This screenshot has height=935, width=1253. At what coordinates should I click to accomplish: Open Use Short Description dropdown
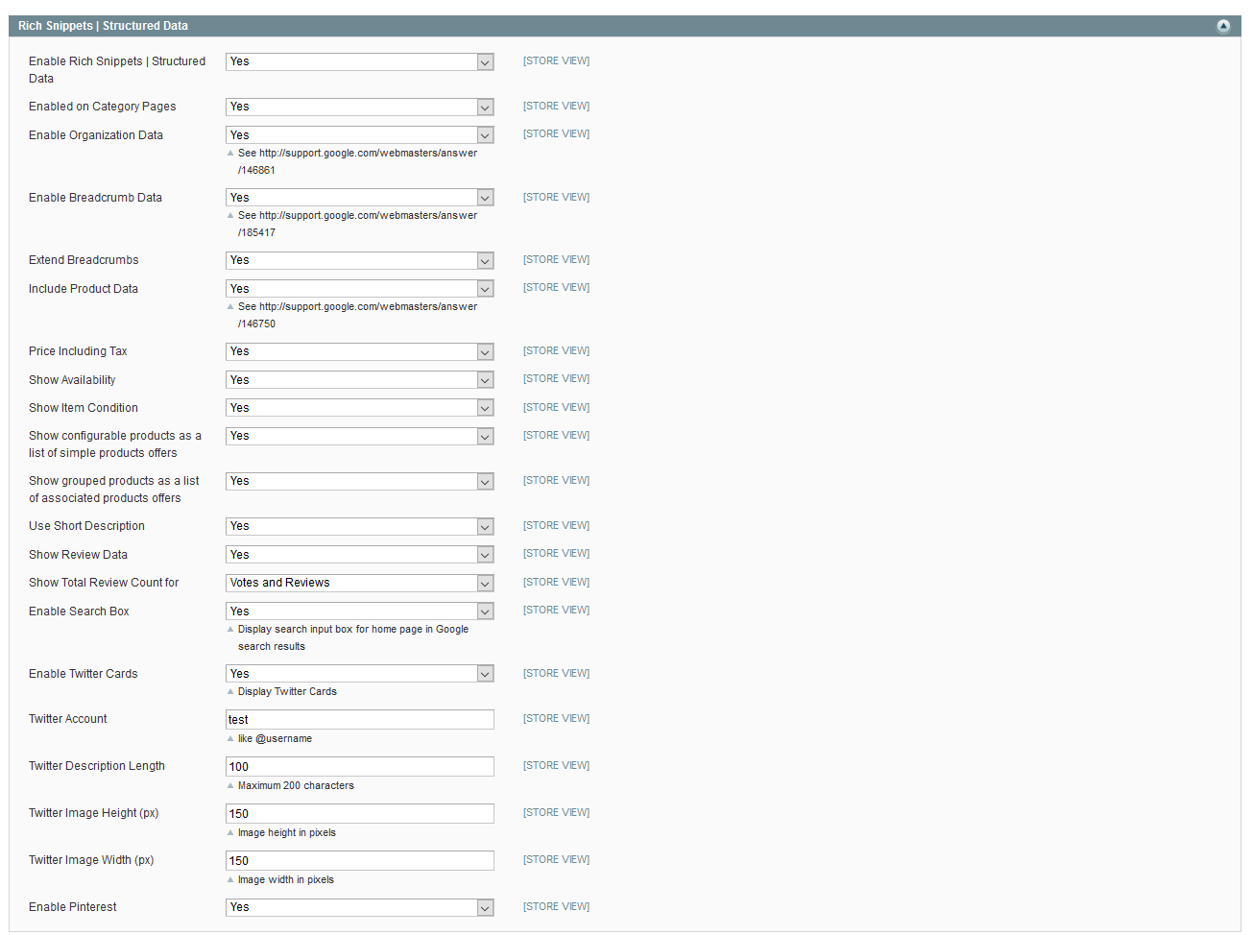pyautogui.click(x=359, y=526)
